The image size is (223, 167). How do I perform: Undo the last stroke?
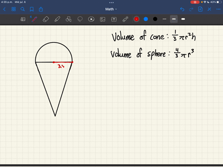pos(182,9)
